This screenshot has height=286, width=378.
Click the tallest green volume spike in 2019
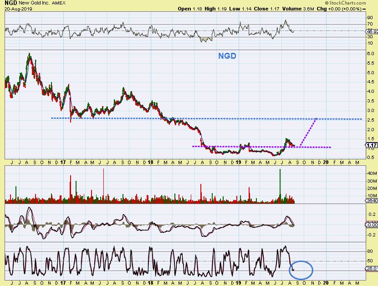pos(280,186)
